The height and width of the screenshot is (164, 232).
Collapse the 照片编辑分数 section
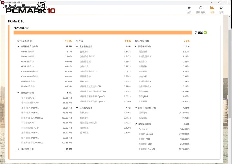pyautogui.click(x=136, y=46)
